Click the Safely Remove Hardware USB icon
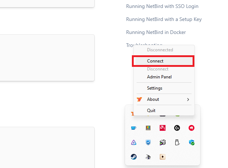This screenshot has height=168, width=228. pos(177,142)
